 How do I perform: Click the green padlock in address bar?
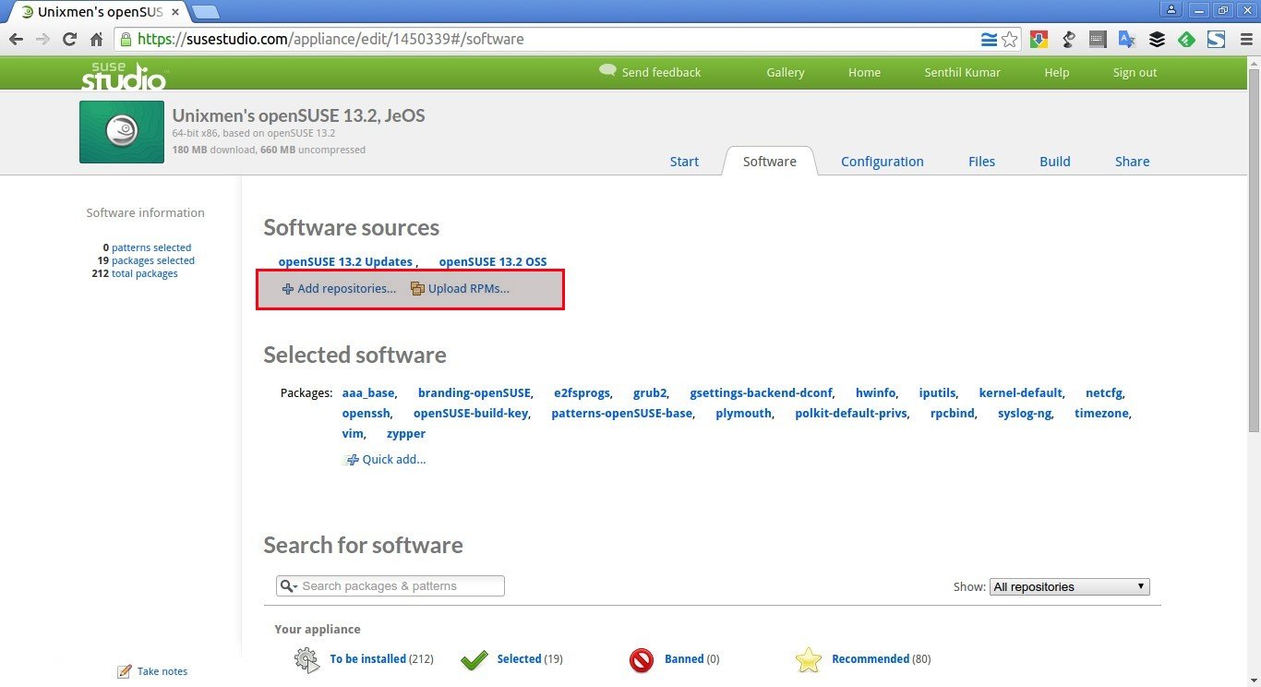pos(126,40)
